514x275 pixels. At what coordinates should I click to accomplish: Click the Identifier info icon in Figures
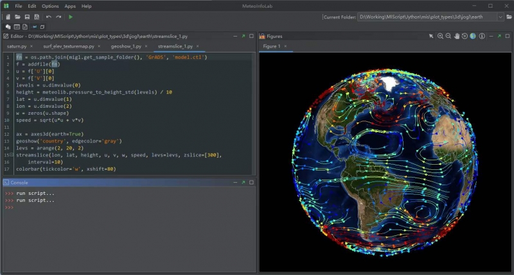(482, 36)
